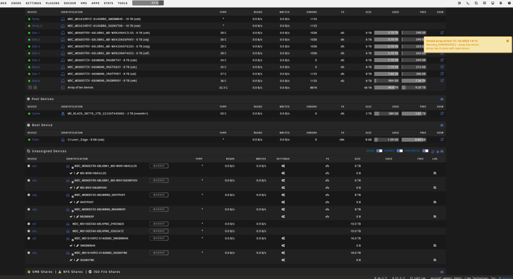Collapse partitions of sdu 3GGNVT8K device
Screen dimensions: 513x279
click(x=72, y=254)
